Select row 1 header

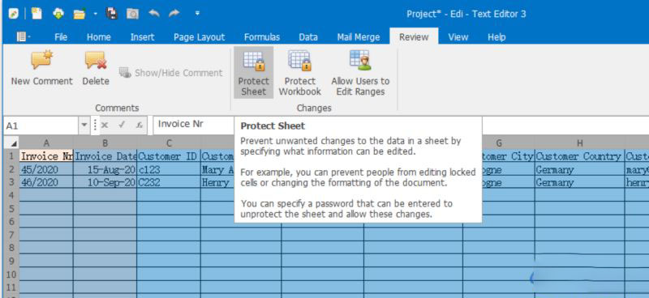click(x=11, y=156)
